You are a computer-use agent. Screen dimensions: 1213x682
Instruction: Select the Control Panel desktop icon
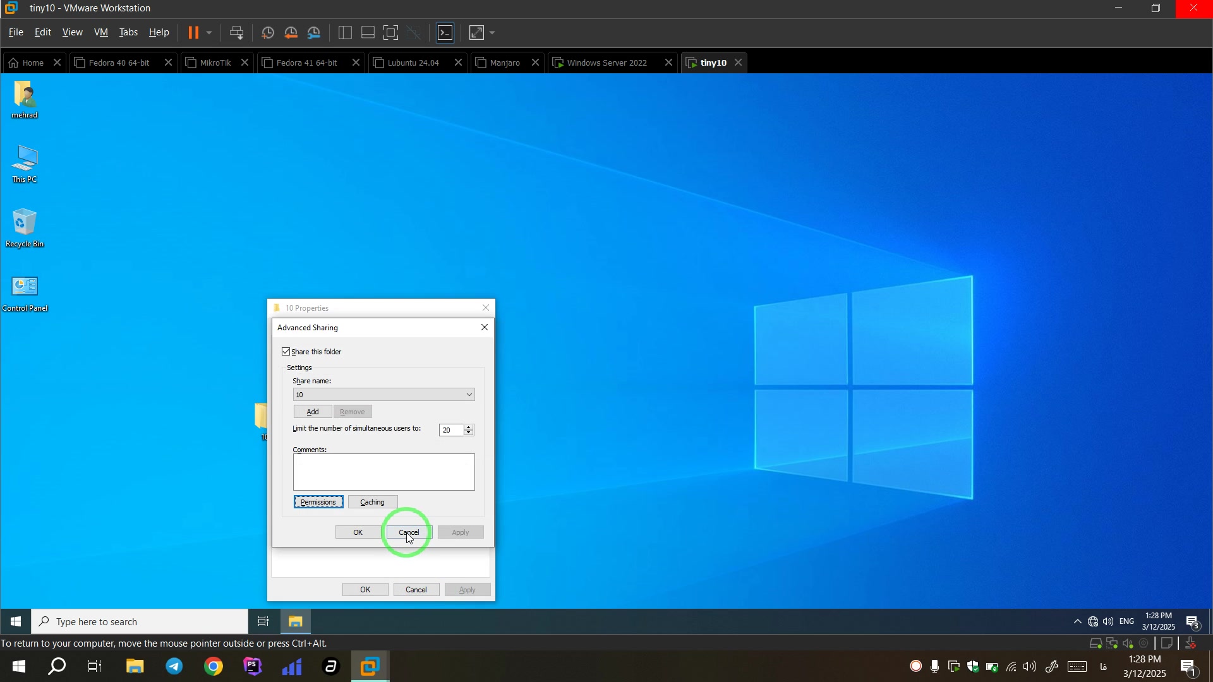pyautogui.click(x=25, y=293)
